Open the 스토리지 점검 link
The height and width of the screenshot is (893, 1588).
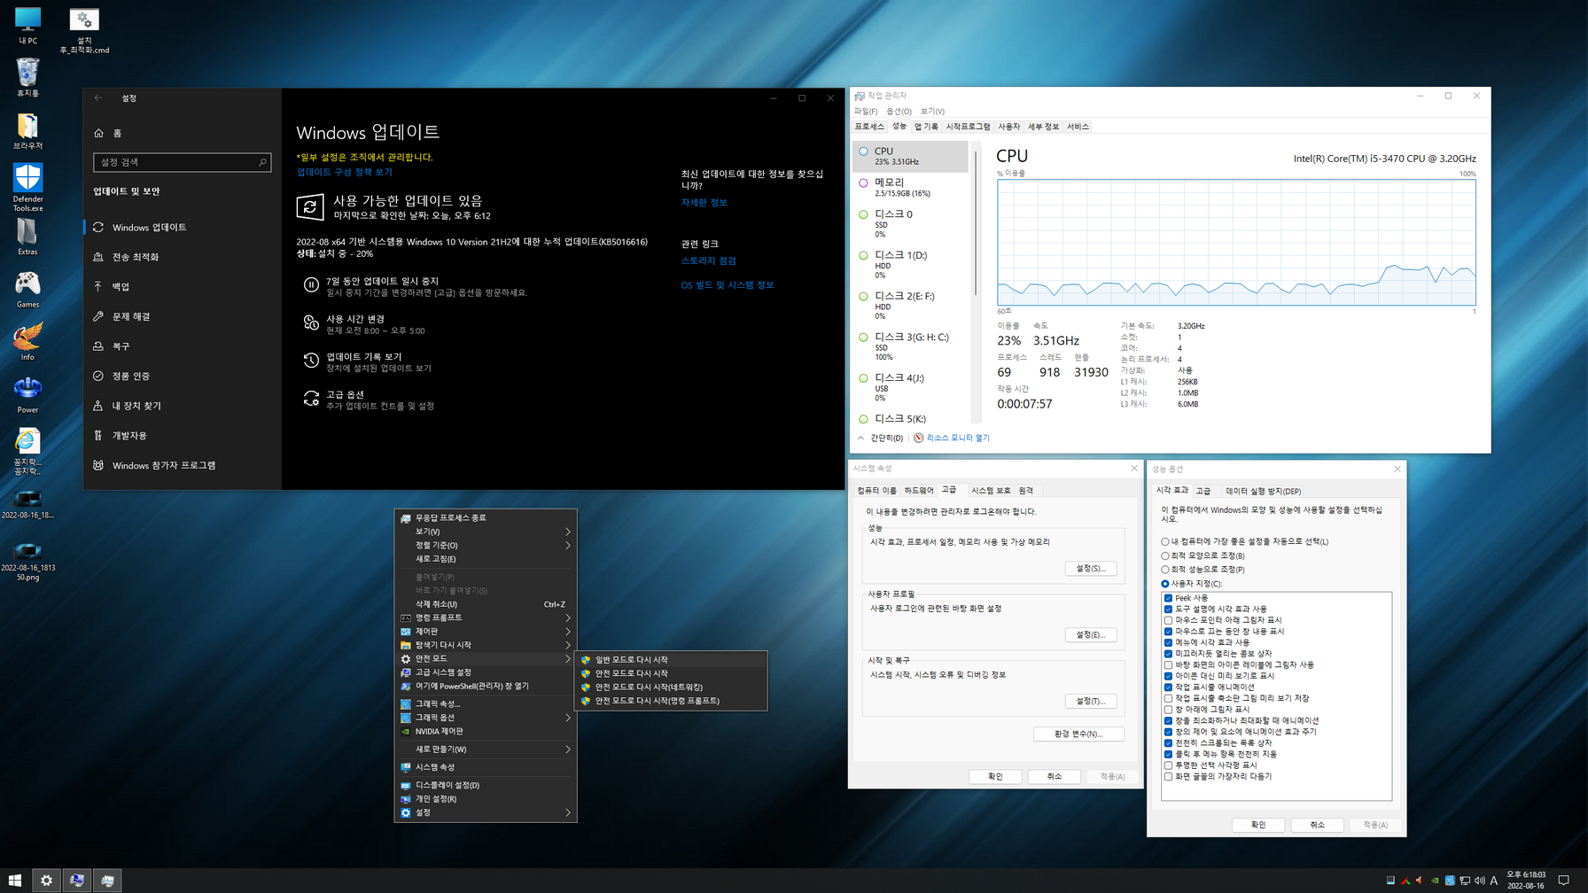pyautogui.click(x=708, y=261)
